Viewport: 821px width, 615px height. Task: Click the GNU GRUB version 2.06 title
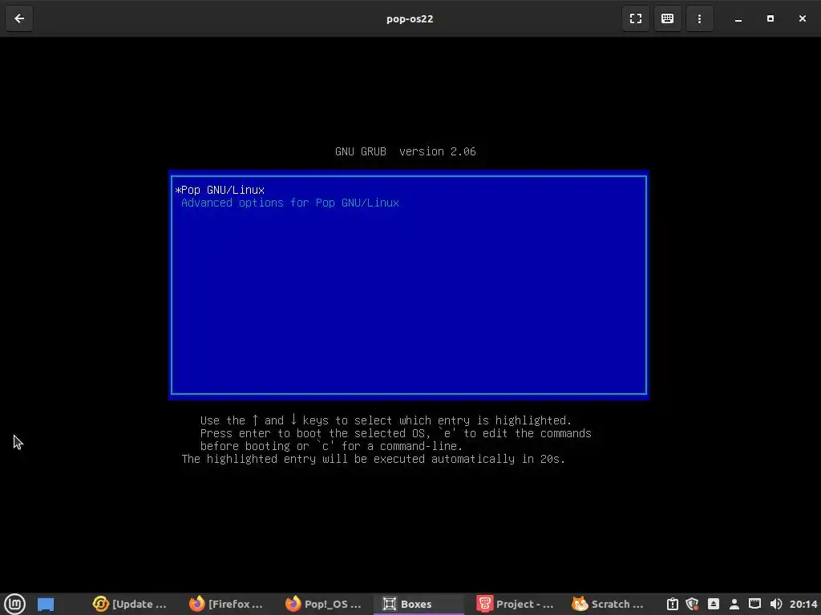pyautogui.click(x=405, y=151)
